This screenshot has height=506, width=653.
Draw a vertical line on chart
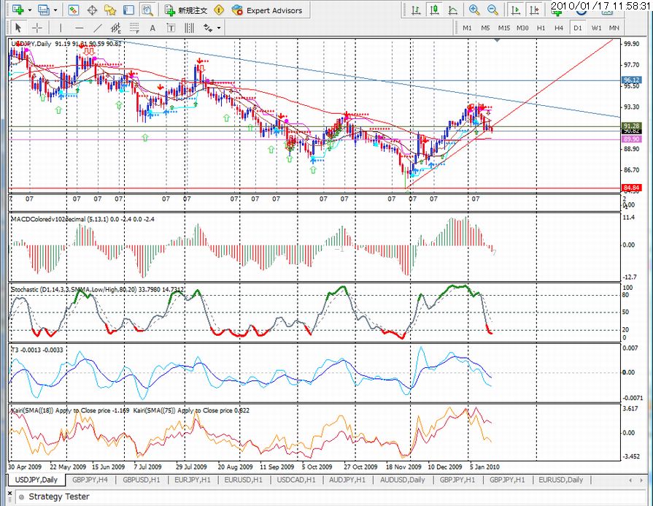pos(61,28)
